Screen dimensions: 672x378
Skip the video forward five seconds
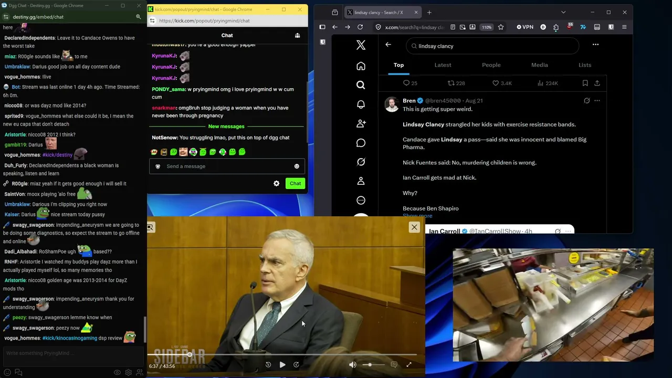(x=296, y=364)
